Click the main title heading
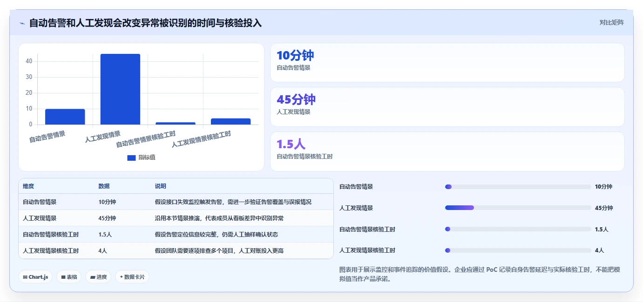This screenshot has height=302, width=643. [145, 23]
